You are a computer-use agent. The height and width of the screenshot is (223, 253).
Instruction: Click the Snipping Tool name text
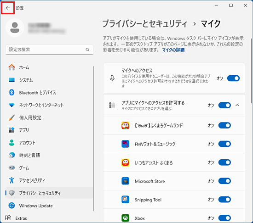click(148, 200)
